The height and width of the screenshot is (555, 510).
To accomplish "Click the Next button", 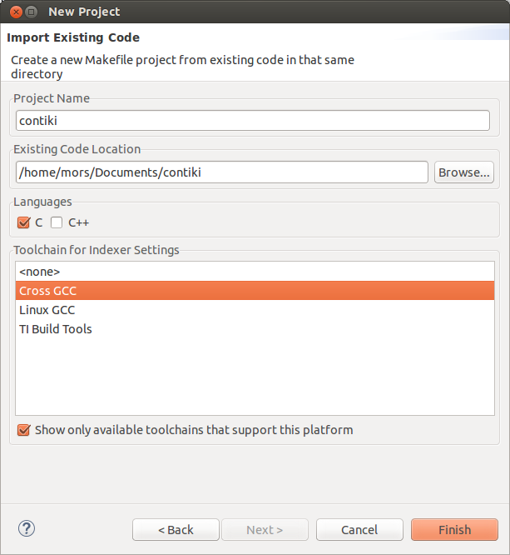I will [x=265, y=530].
